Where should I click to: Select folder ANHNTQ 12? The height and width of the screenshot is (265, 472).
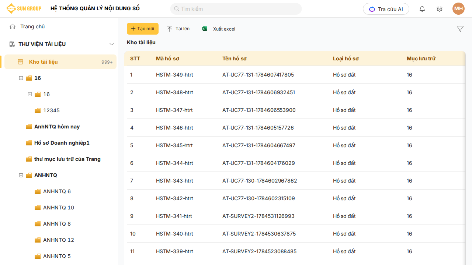click(59, 240)
